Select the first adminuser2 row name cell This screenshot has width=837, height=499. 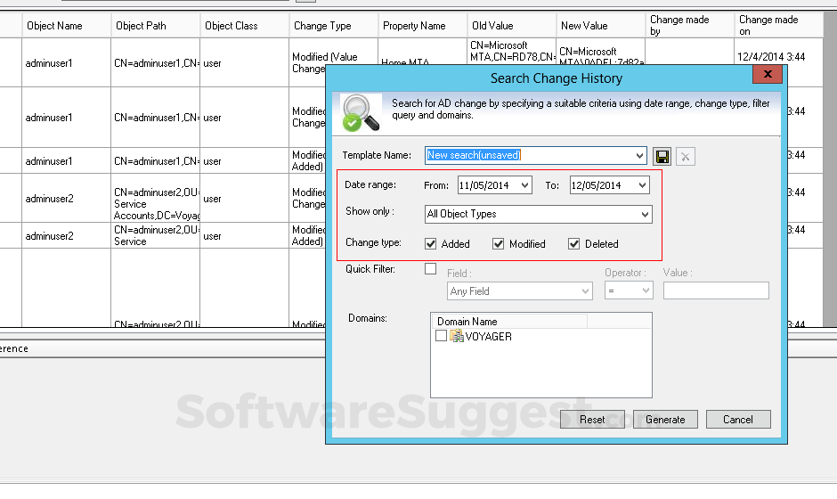click(66, 198)
